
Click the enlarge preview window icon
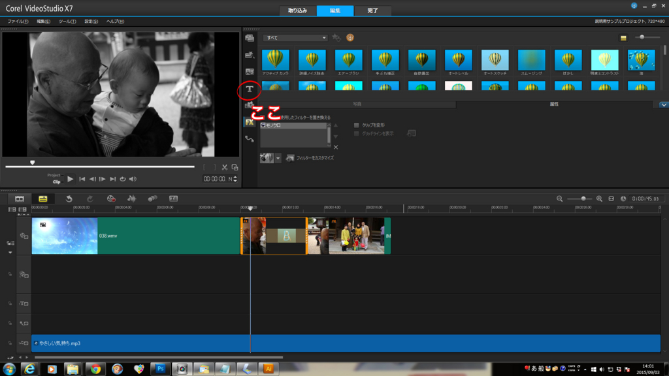[235, 168]
